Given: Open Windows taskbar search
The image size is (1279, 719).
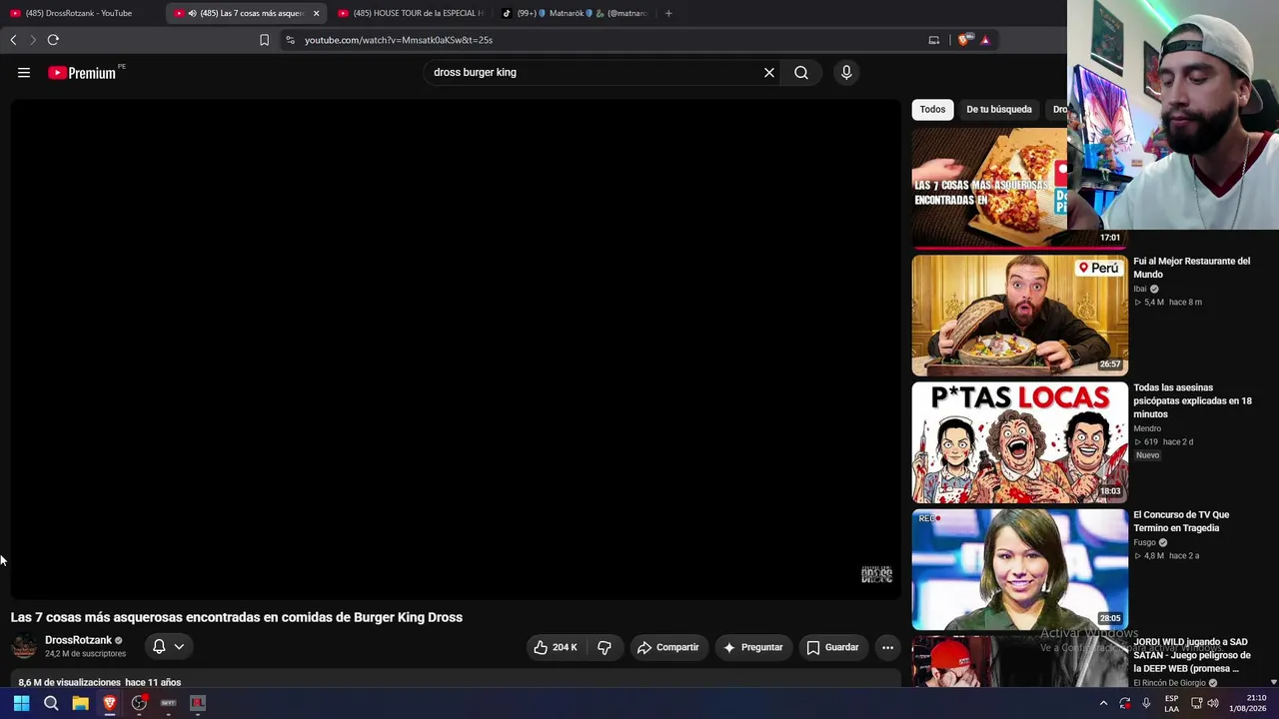Looking at the screenshot, I should pos(51,703).
